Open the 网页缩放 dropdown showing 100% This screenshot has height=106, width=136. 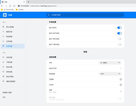110,74
